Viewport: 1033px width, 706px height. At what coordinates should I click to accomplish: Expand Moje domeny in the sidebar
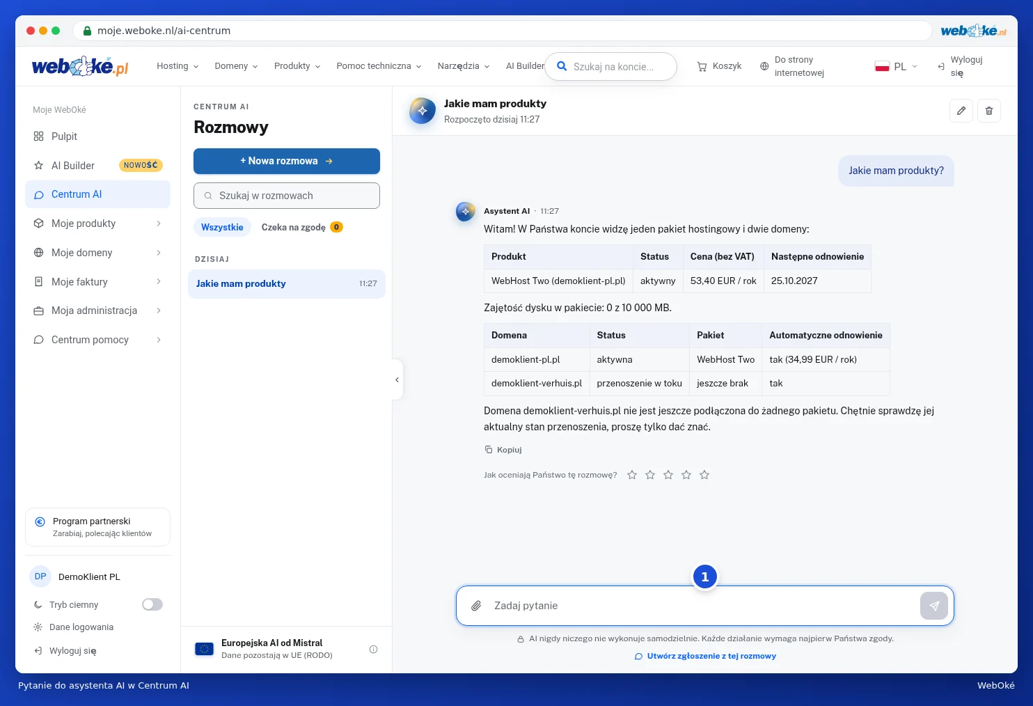coord(98,253)
